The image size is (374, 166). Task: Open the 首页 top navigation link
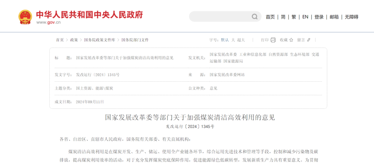click(270, 17)
